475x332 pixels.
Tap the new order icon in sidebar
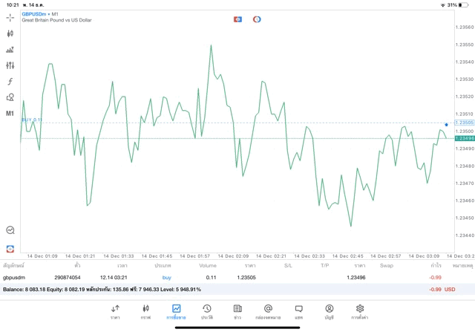10,249
